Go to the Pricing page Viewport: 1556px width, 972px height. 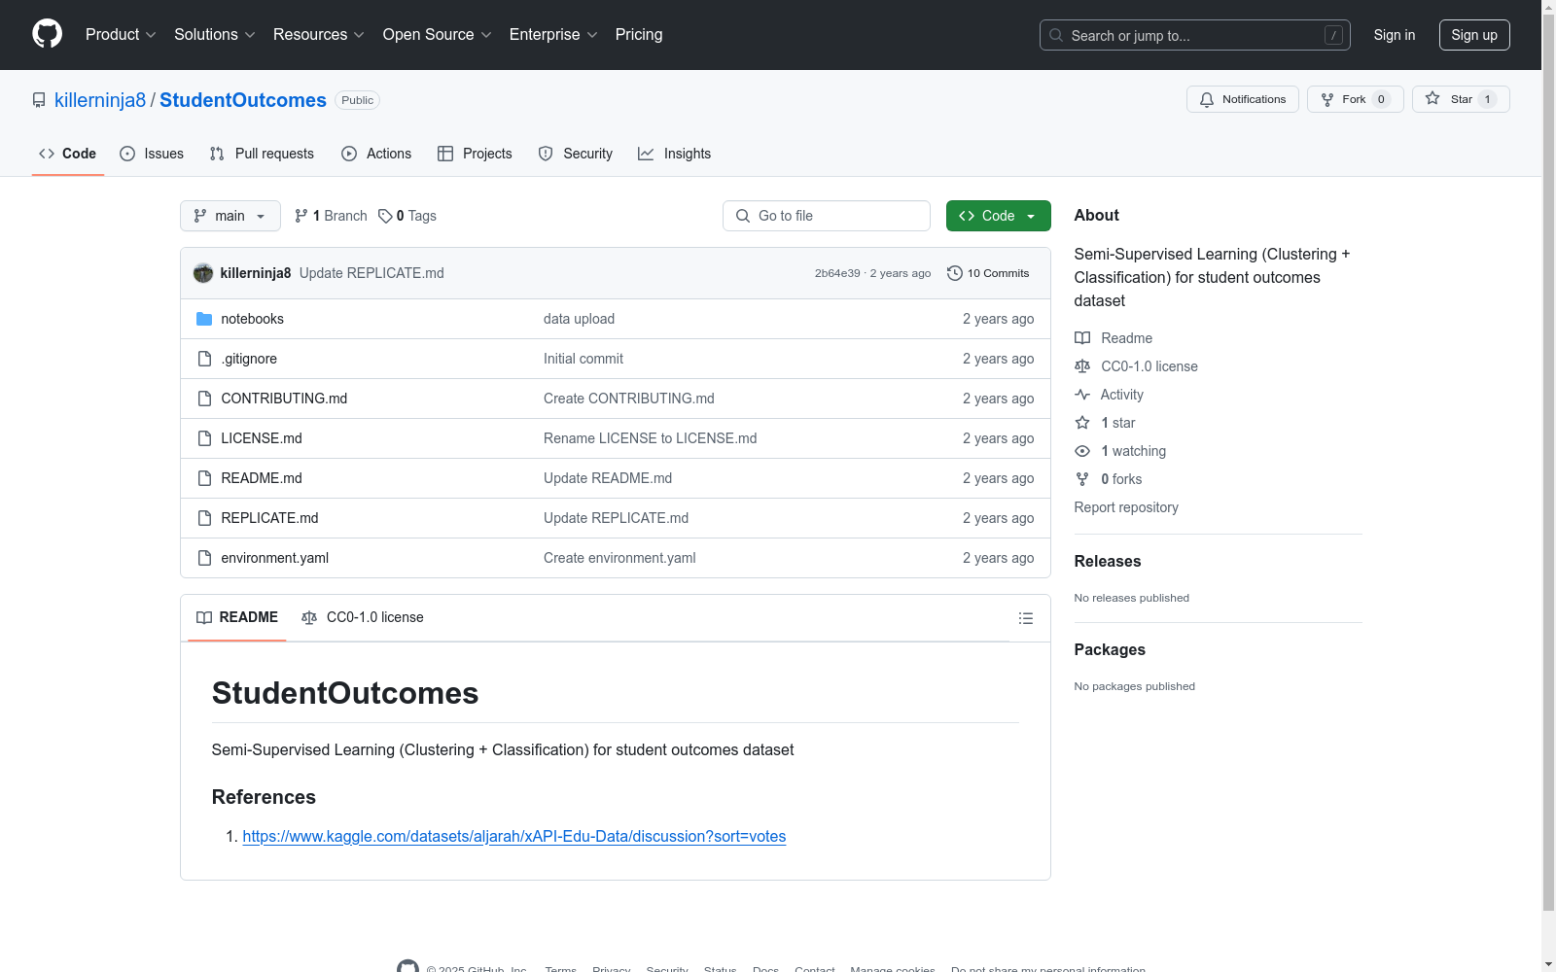(x=639, y=35)
